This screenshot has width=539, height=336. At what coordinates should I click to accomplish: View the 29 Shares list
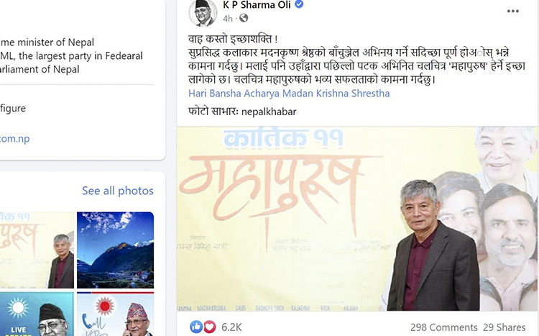click(505, 327)
